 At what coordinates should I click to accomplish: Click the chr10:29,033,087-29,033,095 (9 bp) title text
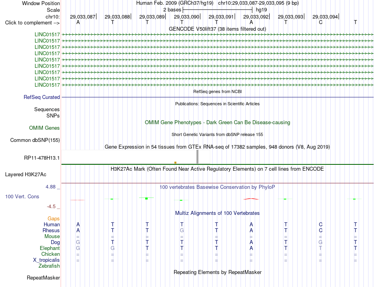pos(258,3)
